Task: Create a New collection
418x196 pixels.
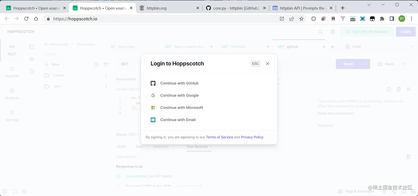Action: (52, 64)
